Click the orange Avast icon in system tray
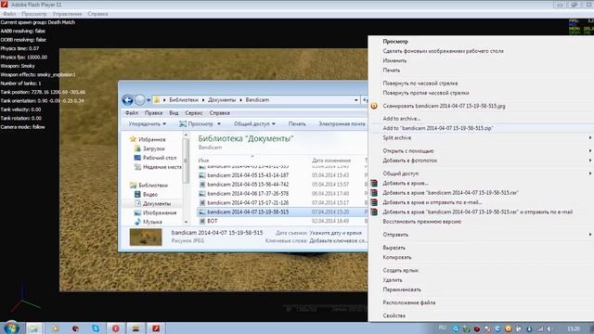Viewport: 594px width, 334px height. pos(509,328)
